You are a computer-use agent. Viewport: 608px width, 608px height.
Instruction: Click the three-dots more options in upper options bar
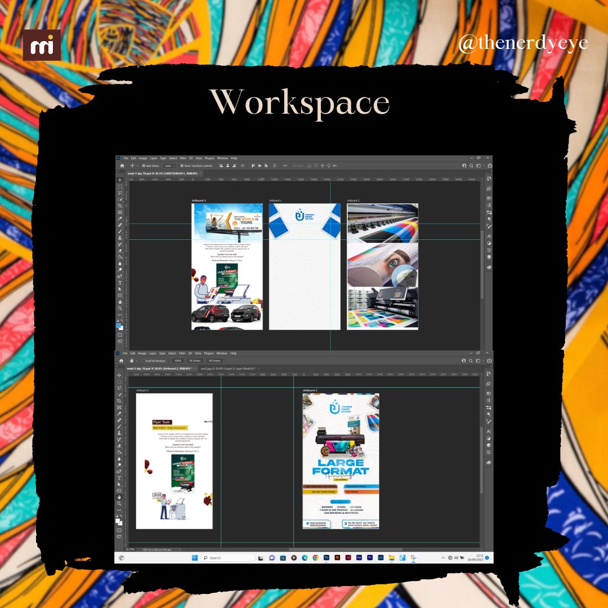click(285, 166)
